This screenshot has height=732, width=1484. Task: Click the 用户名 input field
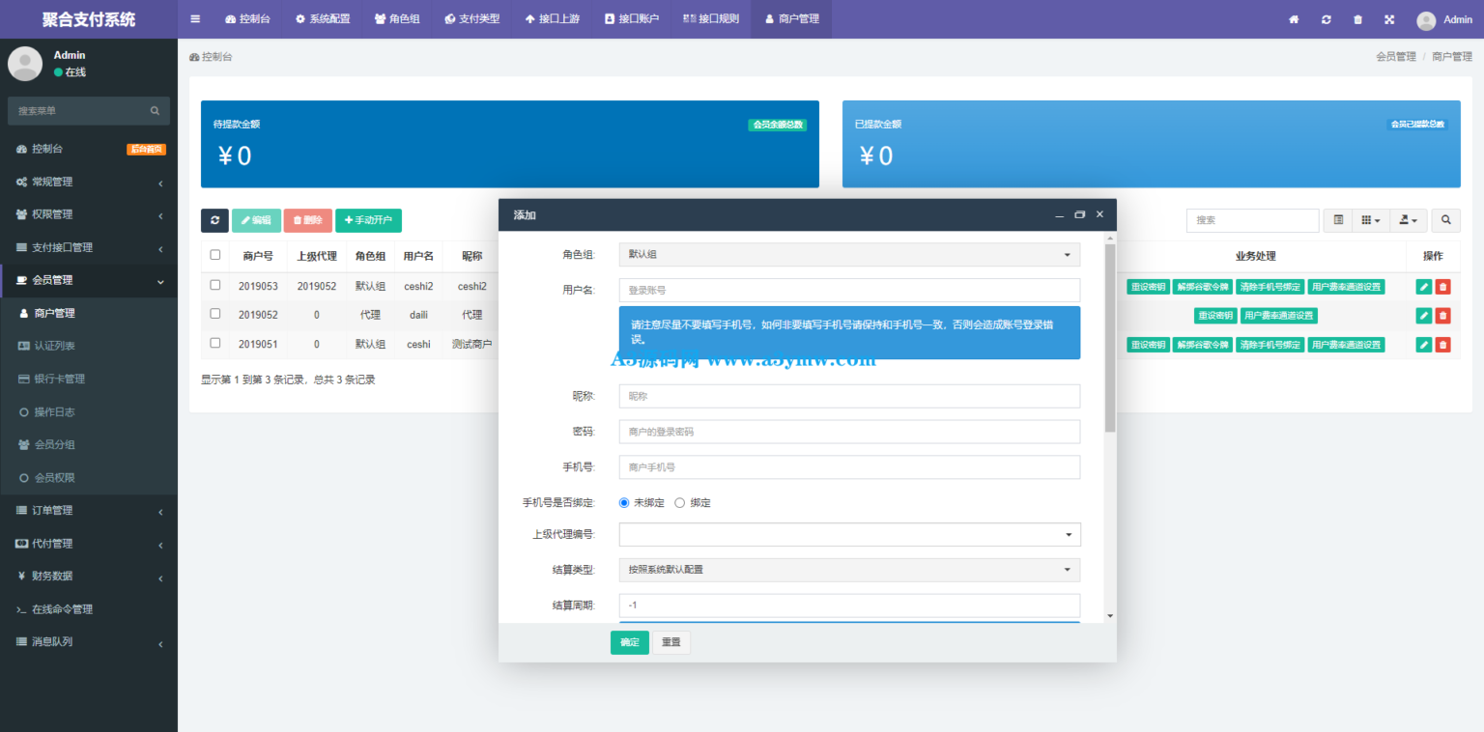pos(849,290)
